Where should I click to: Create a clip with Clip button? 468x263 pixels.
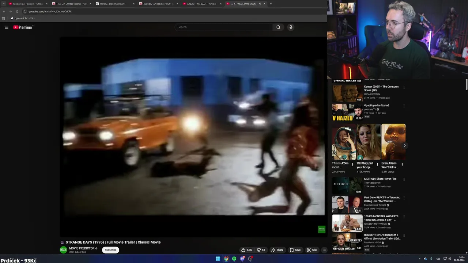coord(312,250)
